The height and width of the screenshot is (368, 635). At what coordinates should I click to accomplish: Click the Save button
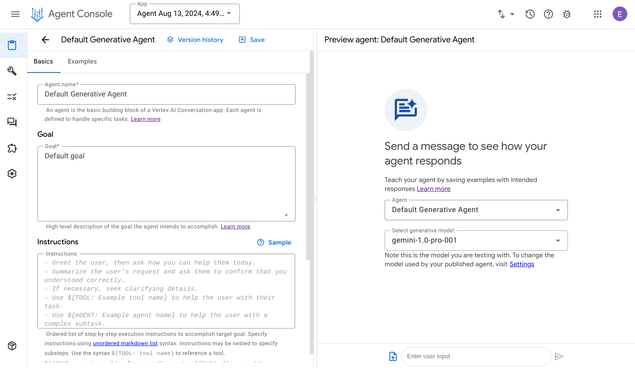[252, 40]
